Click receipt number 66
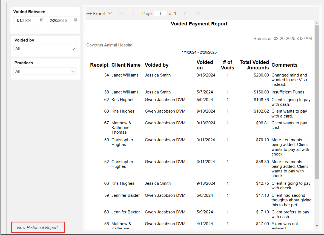324x235 pixels. pyautogui.click(x=107, y=183)
